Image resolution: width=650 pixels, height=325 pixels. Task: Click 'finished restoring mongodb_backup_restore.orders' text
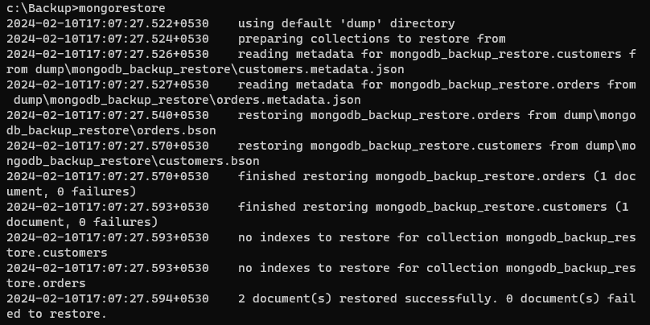click(411, 177)
